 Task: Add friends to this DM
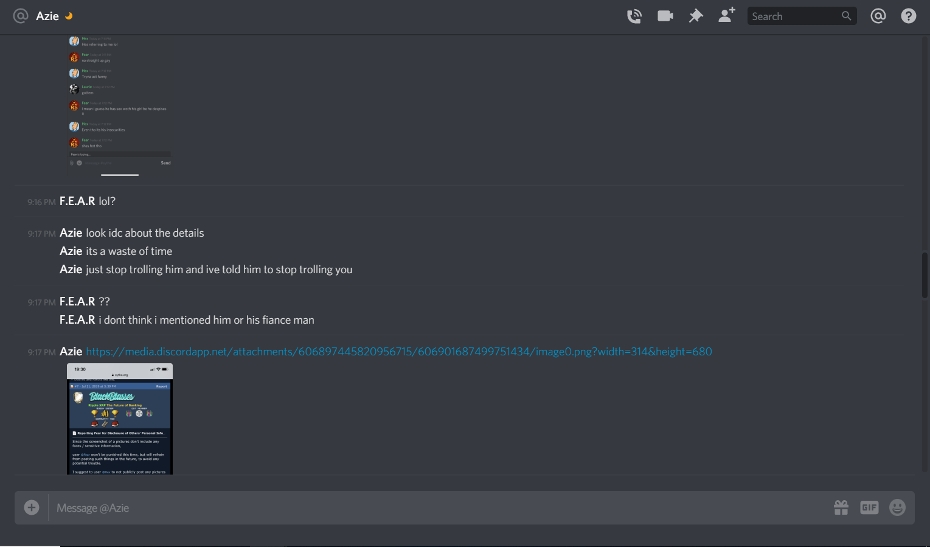[x=727, y=15]
